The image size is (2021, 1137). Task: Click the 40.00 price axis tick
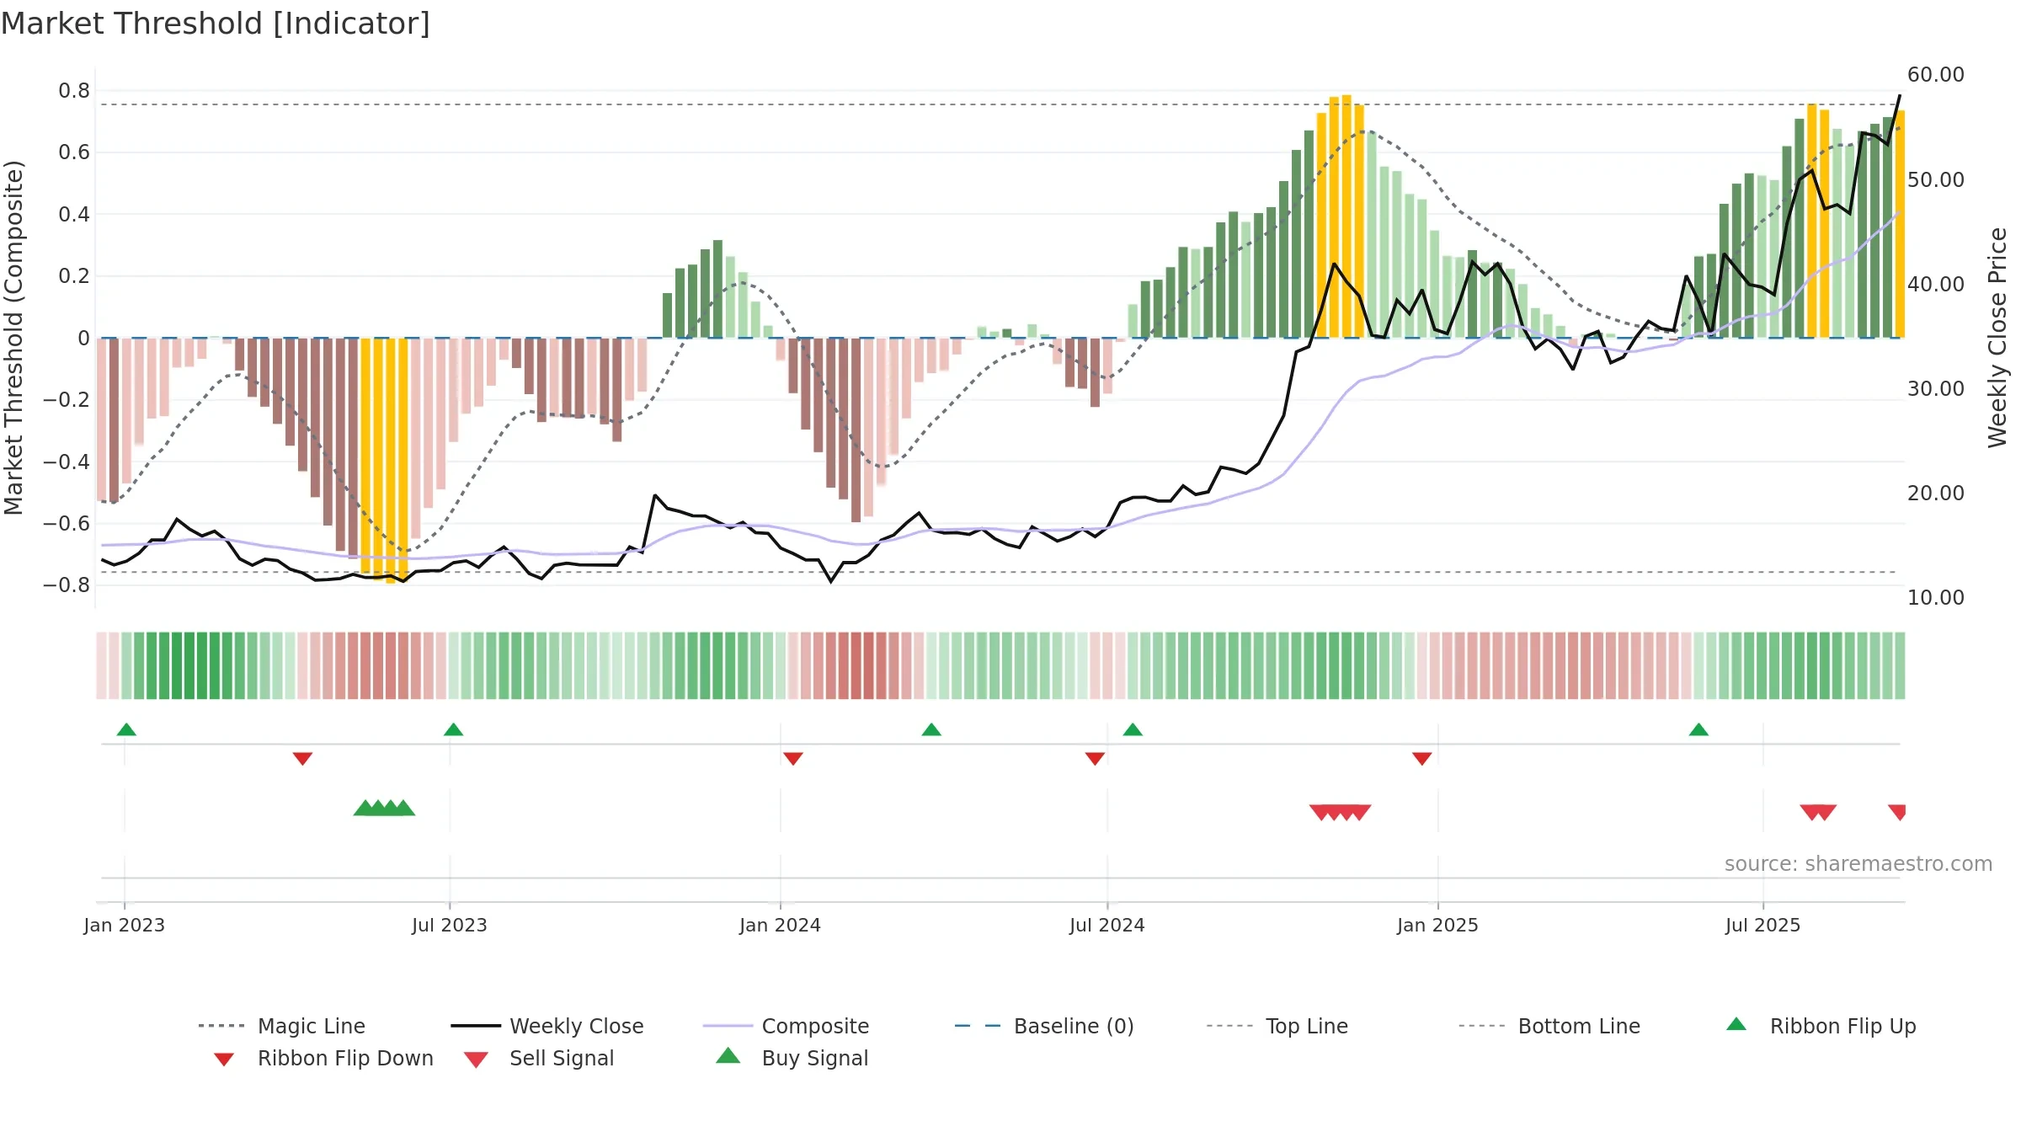click(1936, 284)
